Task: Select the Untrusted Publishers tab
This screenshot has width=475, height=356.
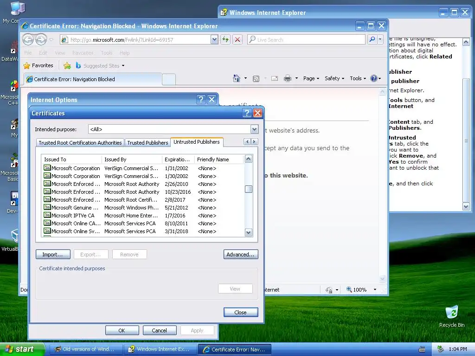Action: coord(197,142)
